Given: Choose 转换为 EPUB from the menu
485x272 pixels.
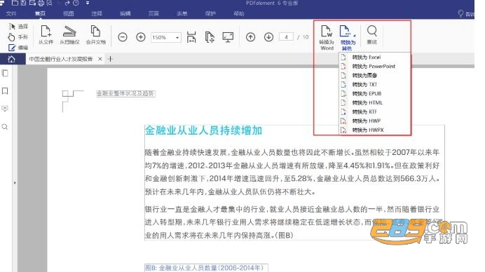Looking at the screenshot, I should [x=375, y=93].
